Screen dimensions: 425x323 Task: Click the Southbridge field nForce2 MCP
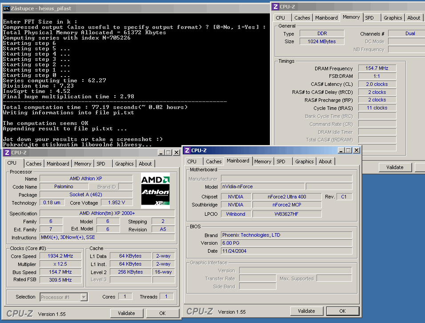(x=287, y=205)
